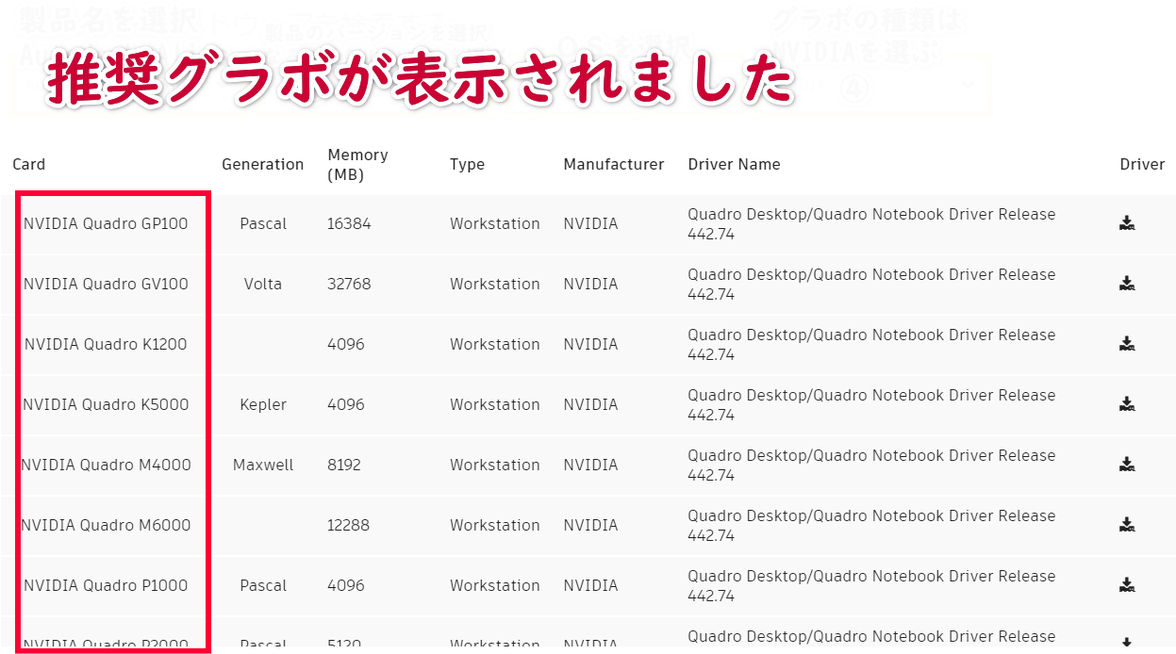The image size is (1176, 654).
Task: Click NVIDIA manufacturer in the GP100 row
Action: [591, 223]
